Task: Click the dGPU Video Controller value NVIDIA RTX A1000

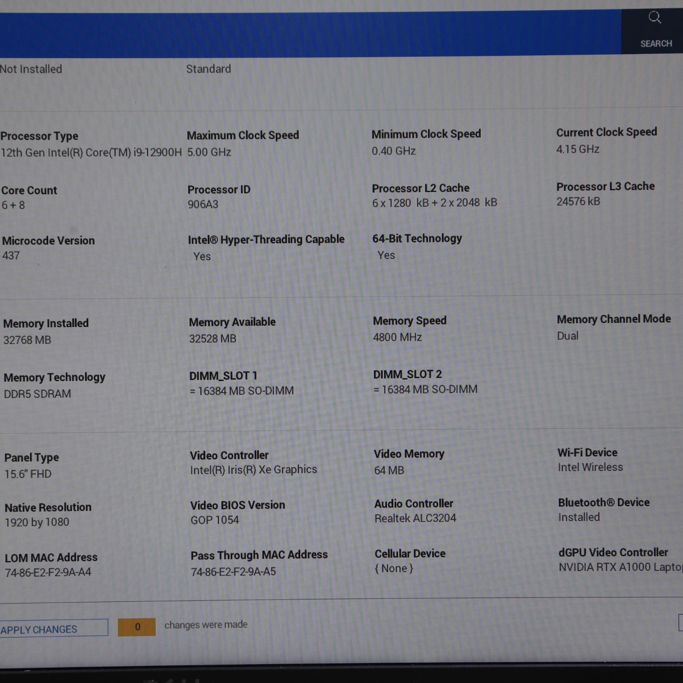Action: 621,567
